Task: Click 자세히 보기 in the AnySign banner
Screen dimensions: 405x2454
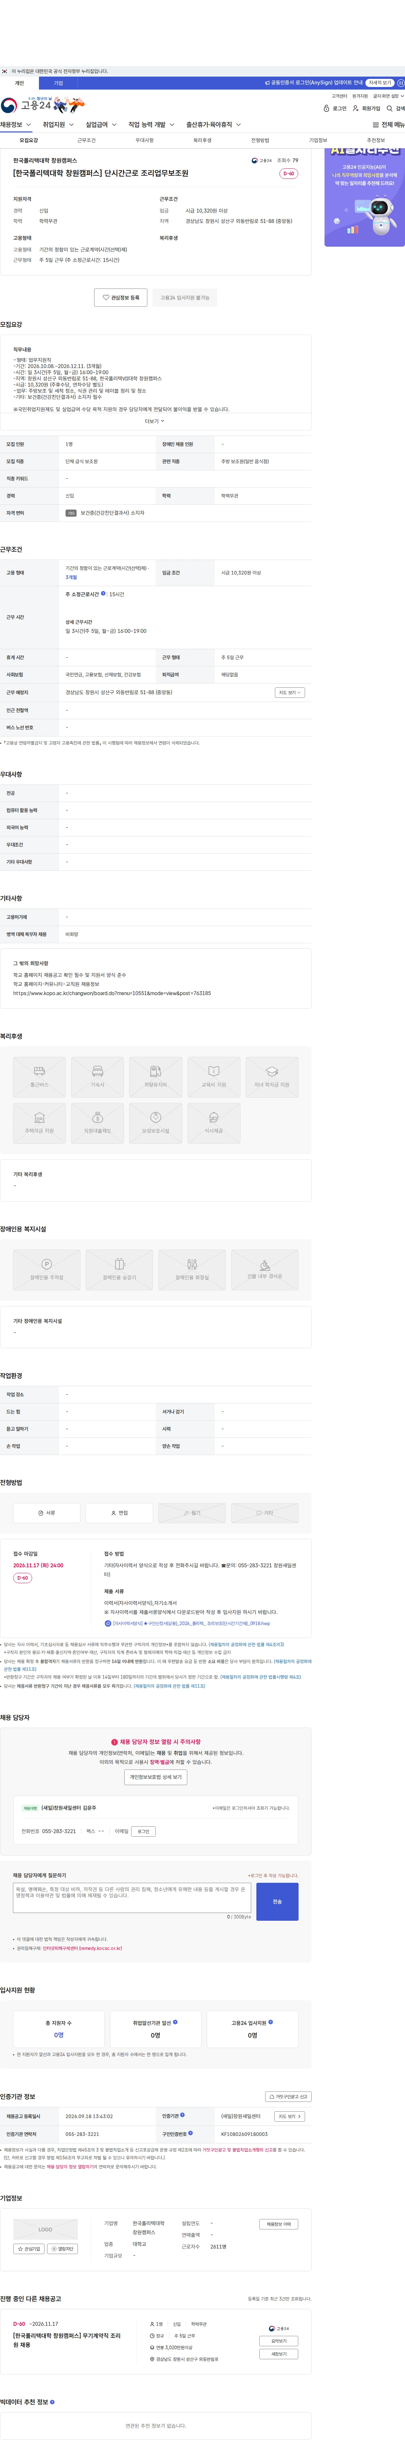Action: click(380, 83)
